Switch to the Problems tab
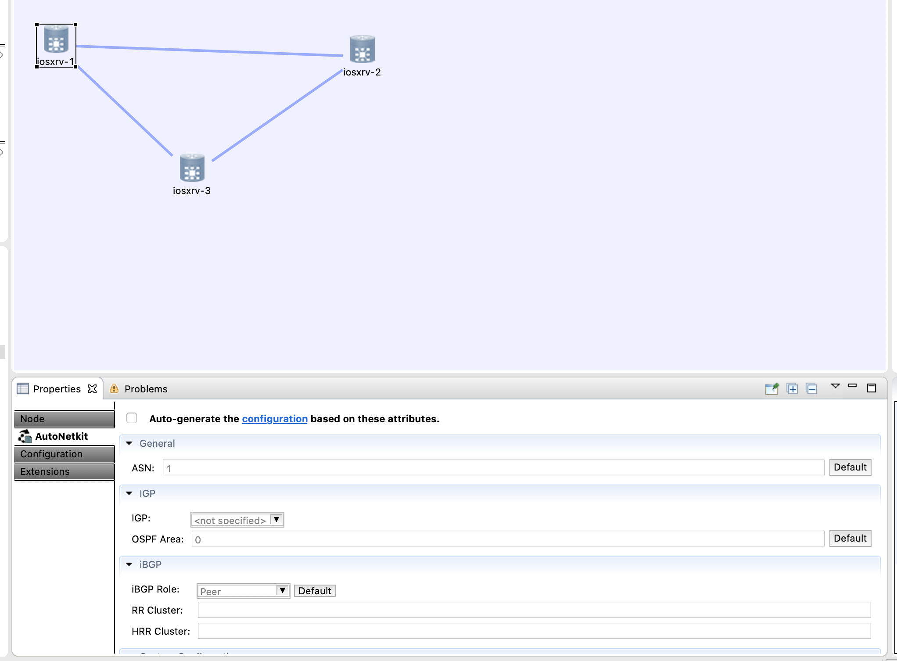897x661 pixels. coord(146,389)
